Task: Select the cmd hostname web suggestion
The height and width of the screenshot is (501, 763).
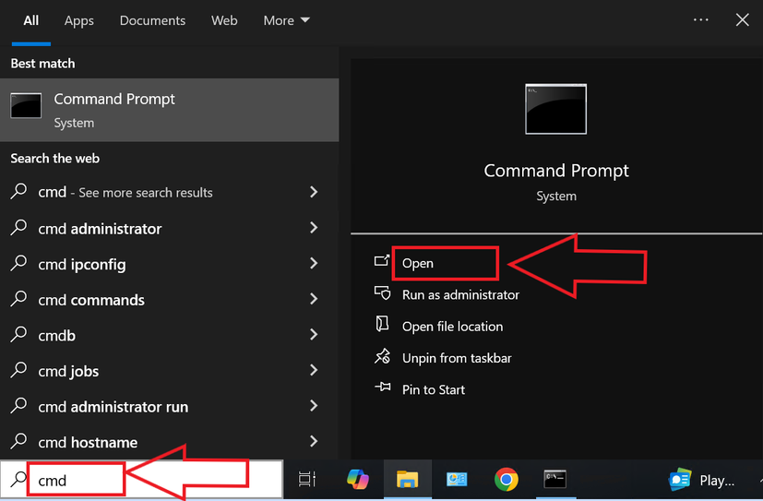Action: click(x=170, y=442)
